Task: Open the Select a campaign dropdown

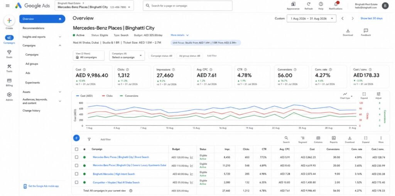Action: (x=127, y=56)
